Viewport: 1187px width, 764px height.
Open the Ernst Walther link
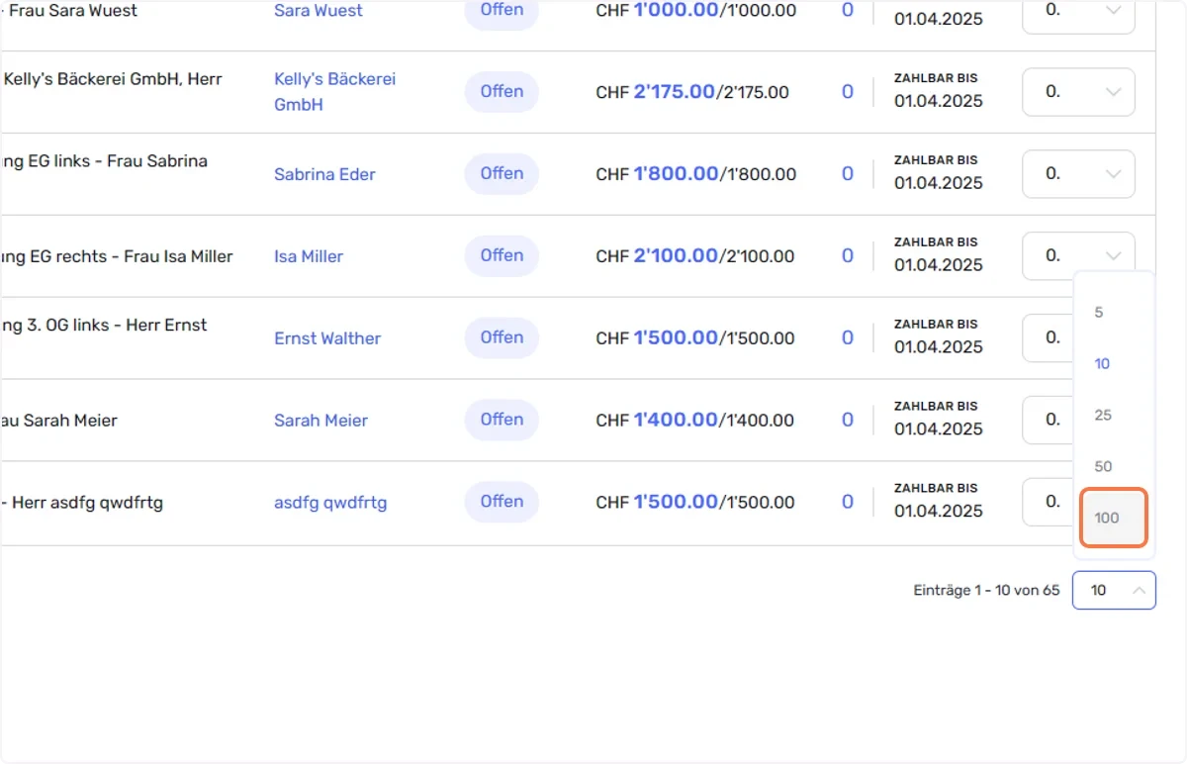point(327,338)
